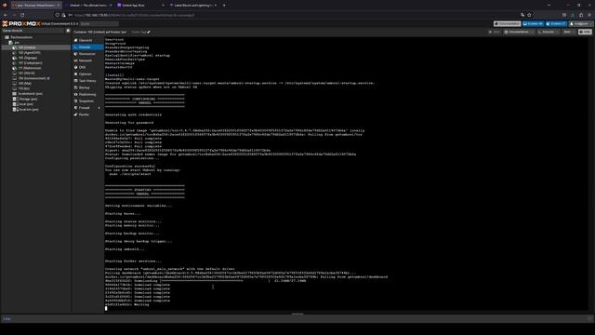Open the Herunterfahren dropdown arrow
The height and width of the screenshot is (335, 595).
click(532, 33)
